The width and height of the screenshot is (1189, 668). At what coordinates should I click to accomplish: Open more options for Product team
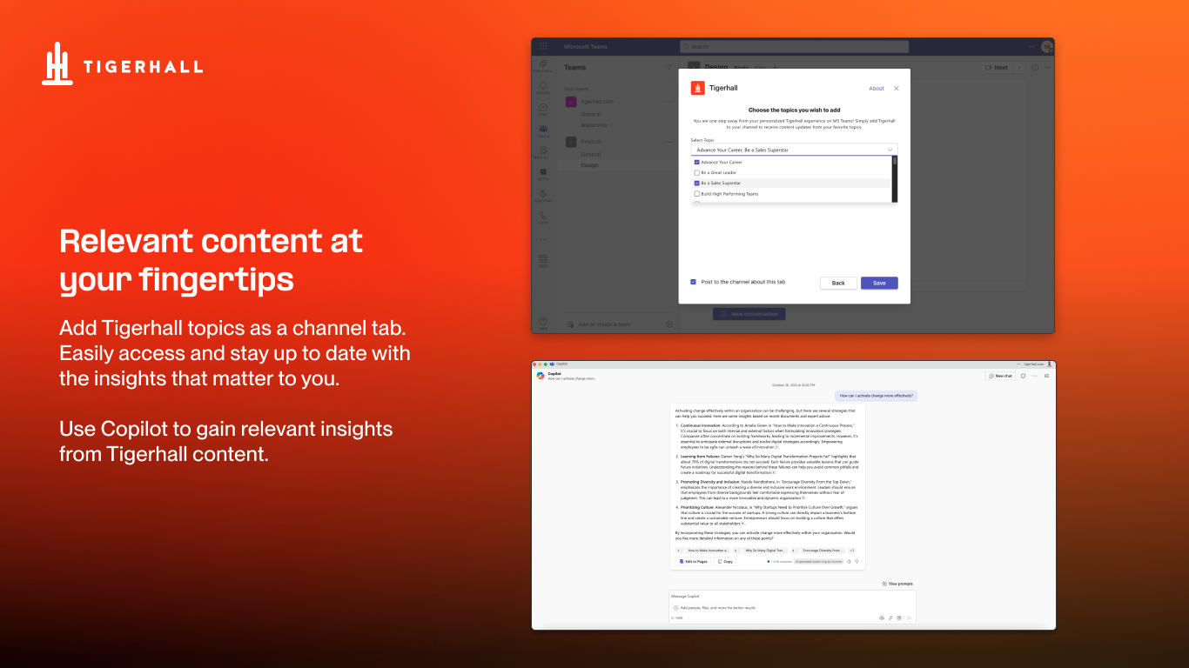pos(669,141)
